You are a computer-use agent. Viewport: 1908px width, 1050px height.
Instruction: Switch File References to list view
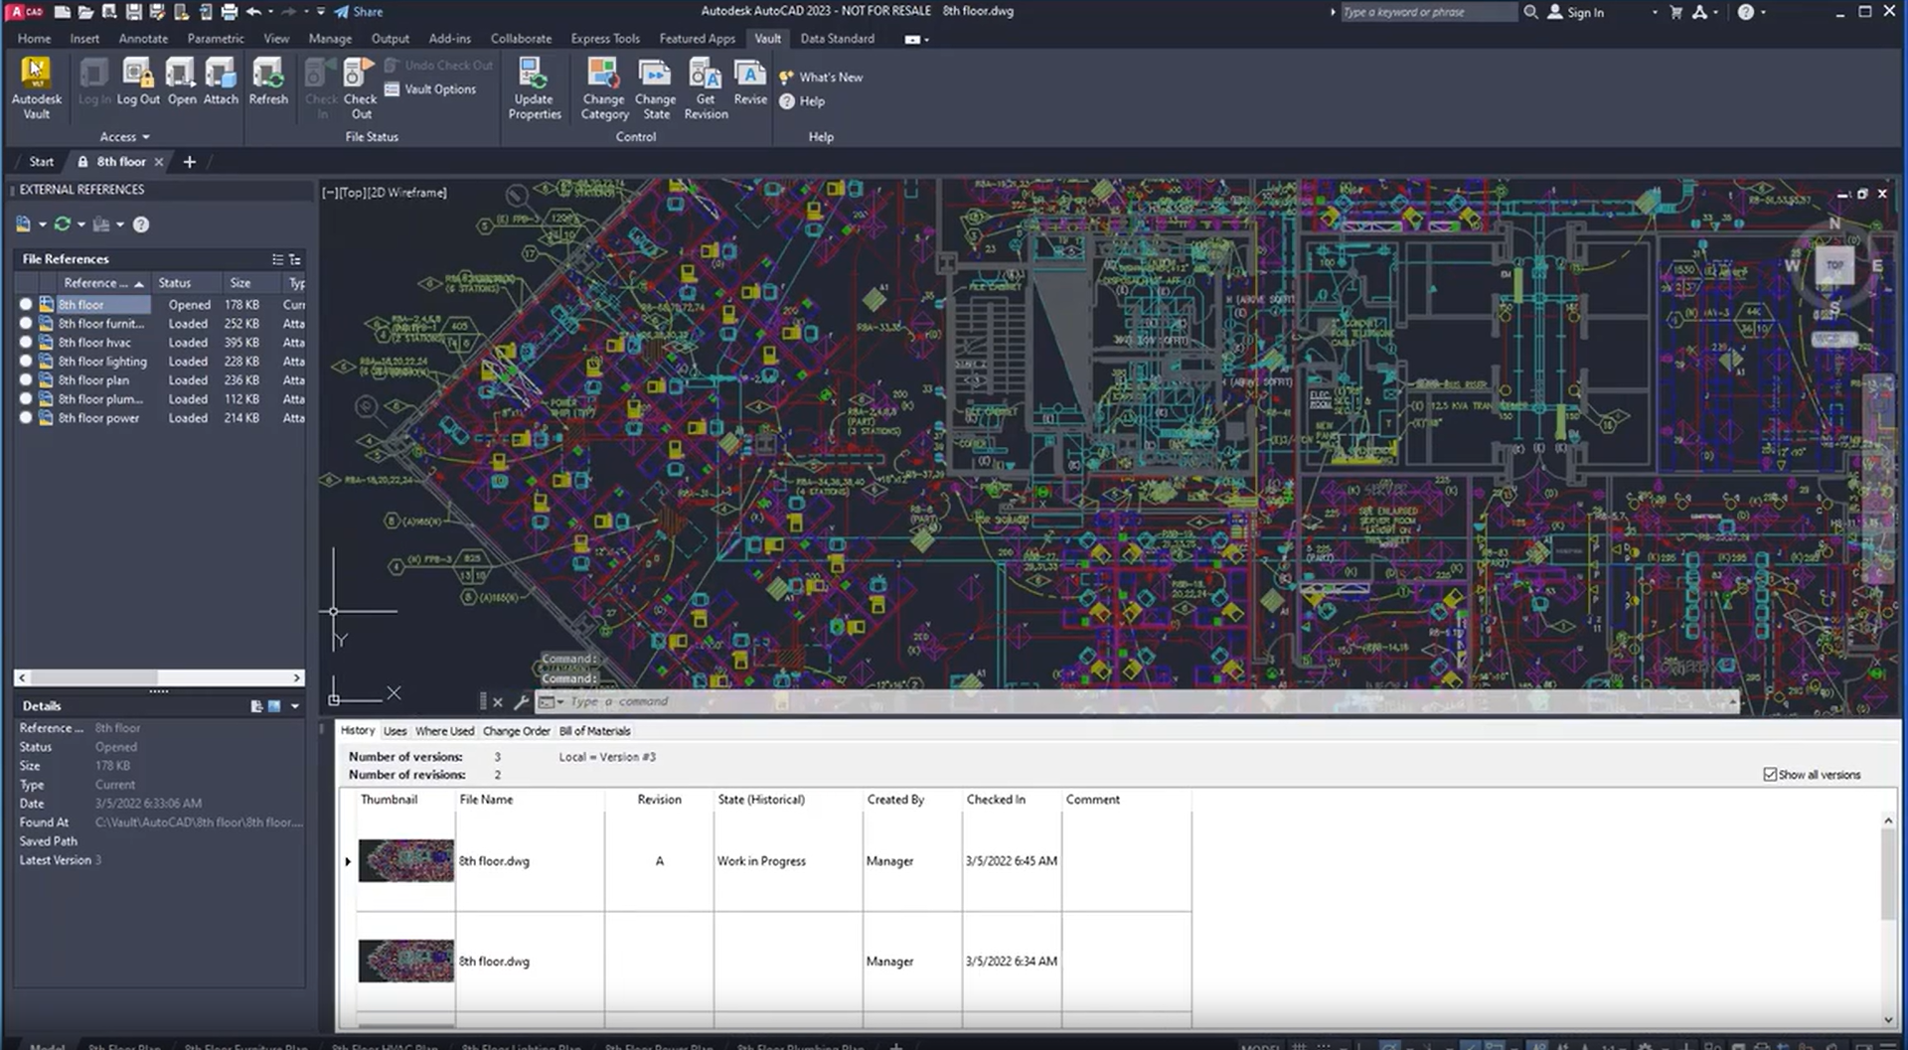(x=277, y=259)
